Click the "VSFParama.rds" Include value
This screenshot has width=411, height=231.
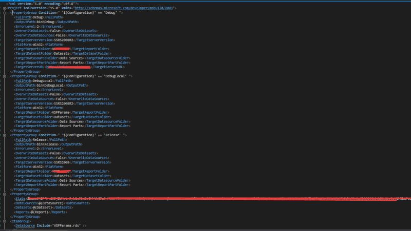pyautogui.click(x=67, y=225)
